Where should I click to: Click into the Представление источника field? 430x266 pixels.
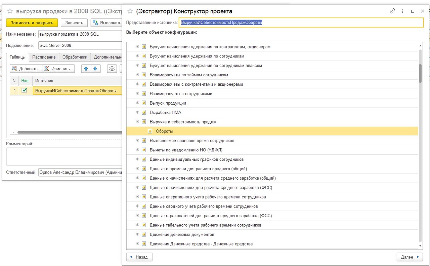point(301,23)
